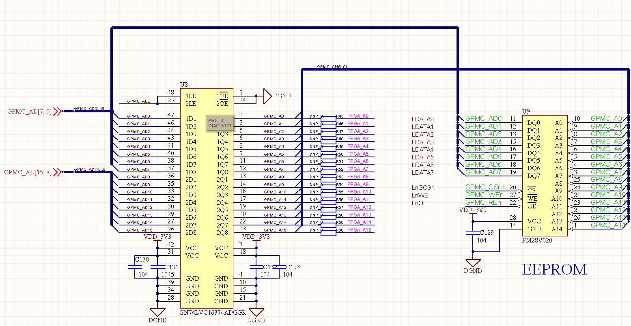Click the DGND ground symbol under U8 pin 21
631x326 pixels.
click(x=256, y=312)
